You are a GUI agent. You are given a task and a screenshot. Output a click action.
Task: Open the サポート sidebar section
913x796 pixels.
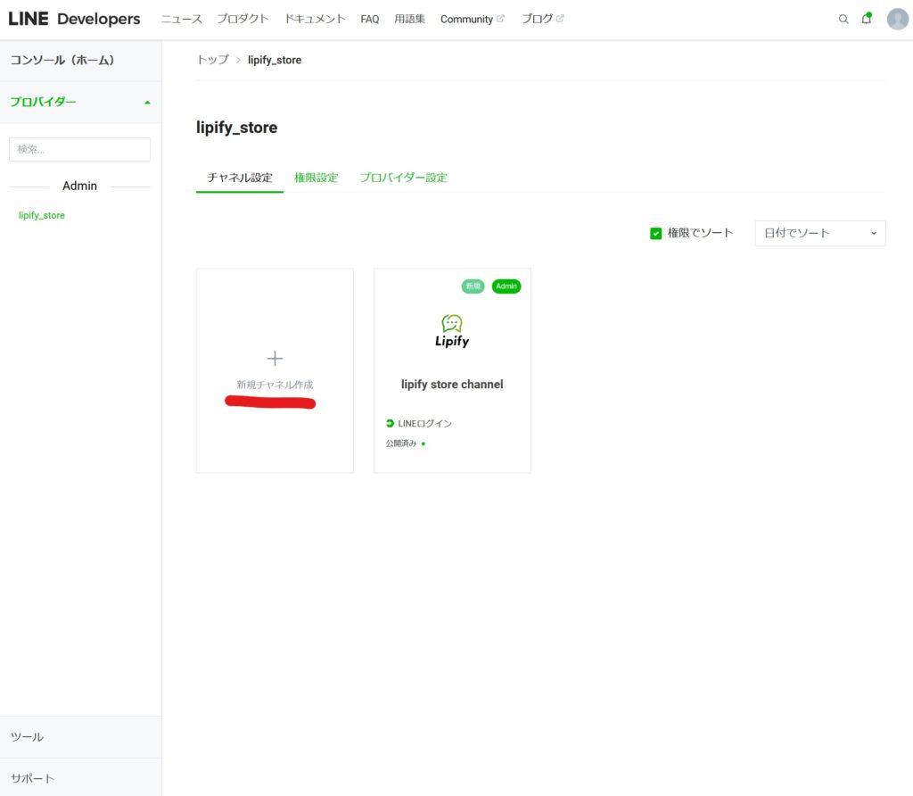(x=80, y=777)
